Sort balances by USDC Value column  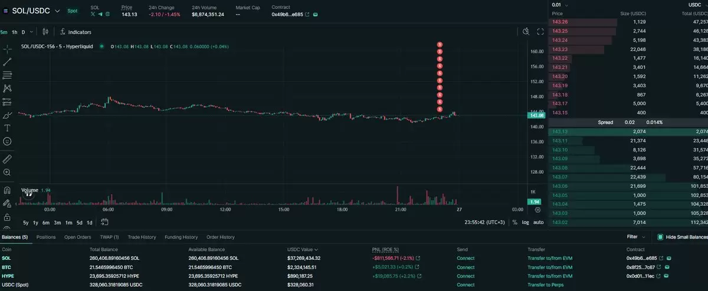click(303, 249)
